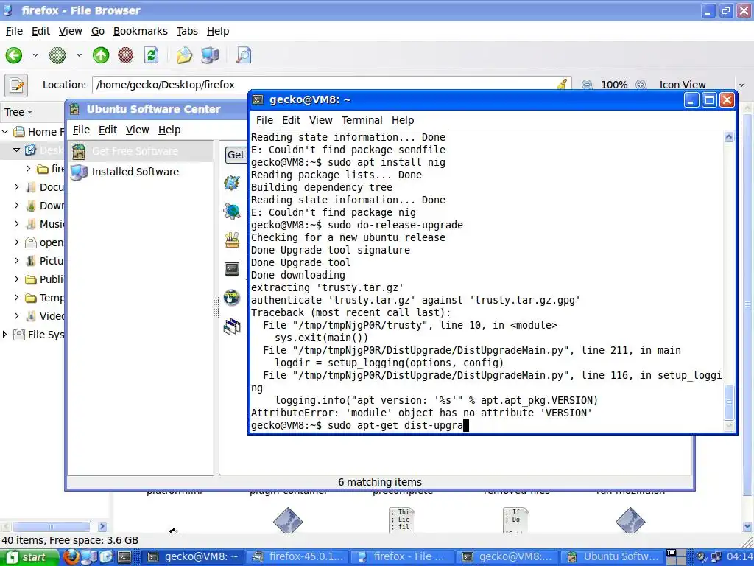Click the blue gear category icon in Software Center
The height and width of the screenshot is (566, 754).
(x=232, y=183)
